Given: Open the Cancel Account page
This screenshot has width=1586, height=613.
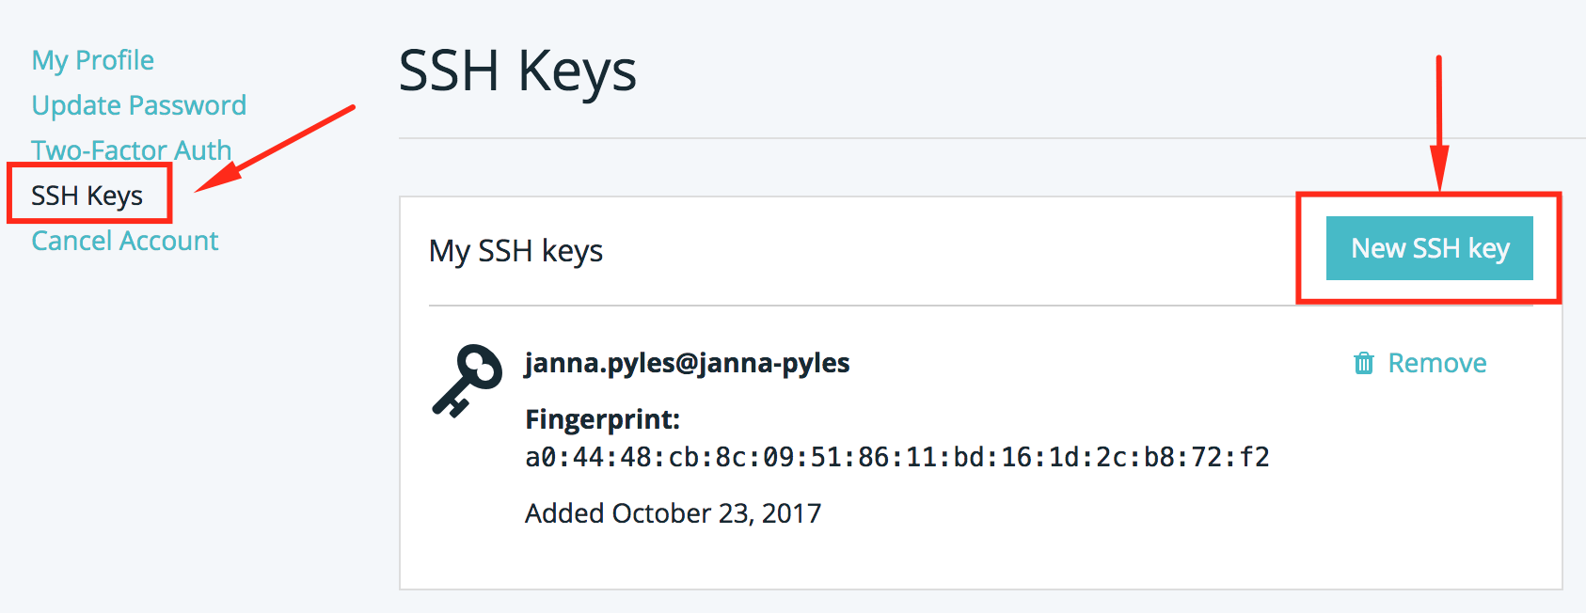Looking at the screenshot, I should tap(124, 240).
